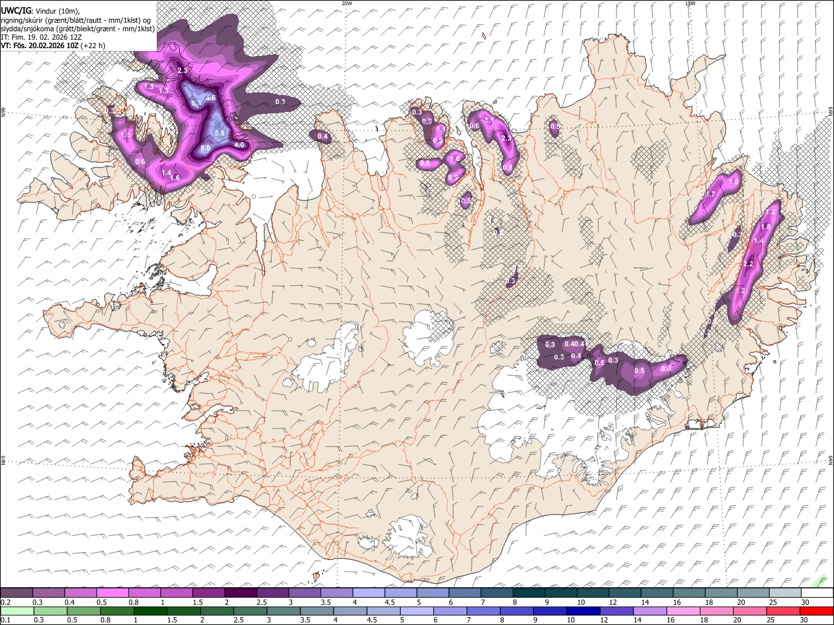Pick the dark green swatch labeled 1

[150, 611]
